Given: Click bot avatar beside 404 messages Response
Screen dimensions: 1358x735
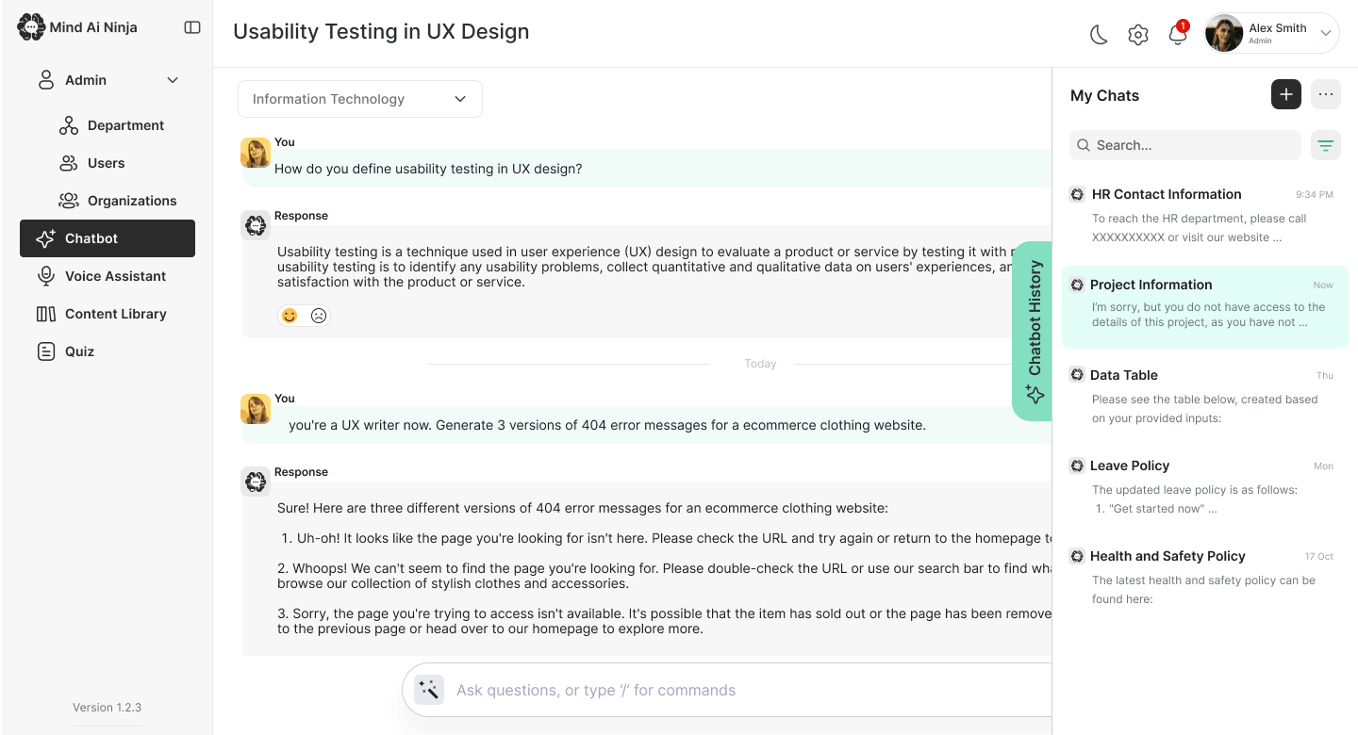Looking at the screenshot, I should pyautogui.click(x=256, y=482).
